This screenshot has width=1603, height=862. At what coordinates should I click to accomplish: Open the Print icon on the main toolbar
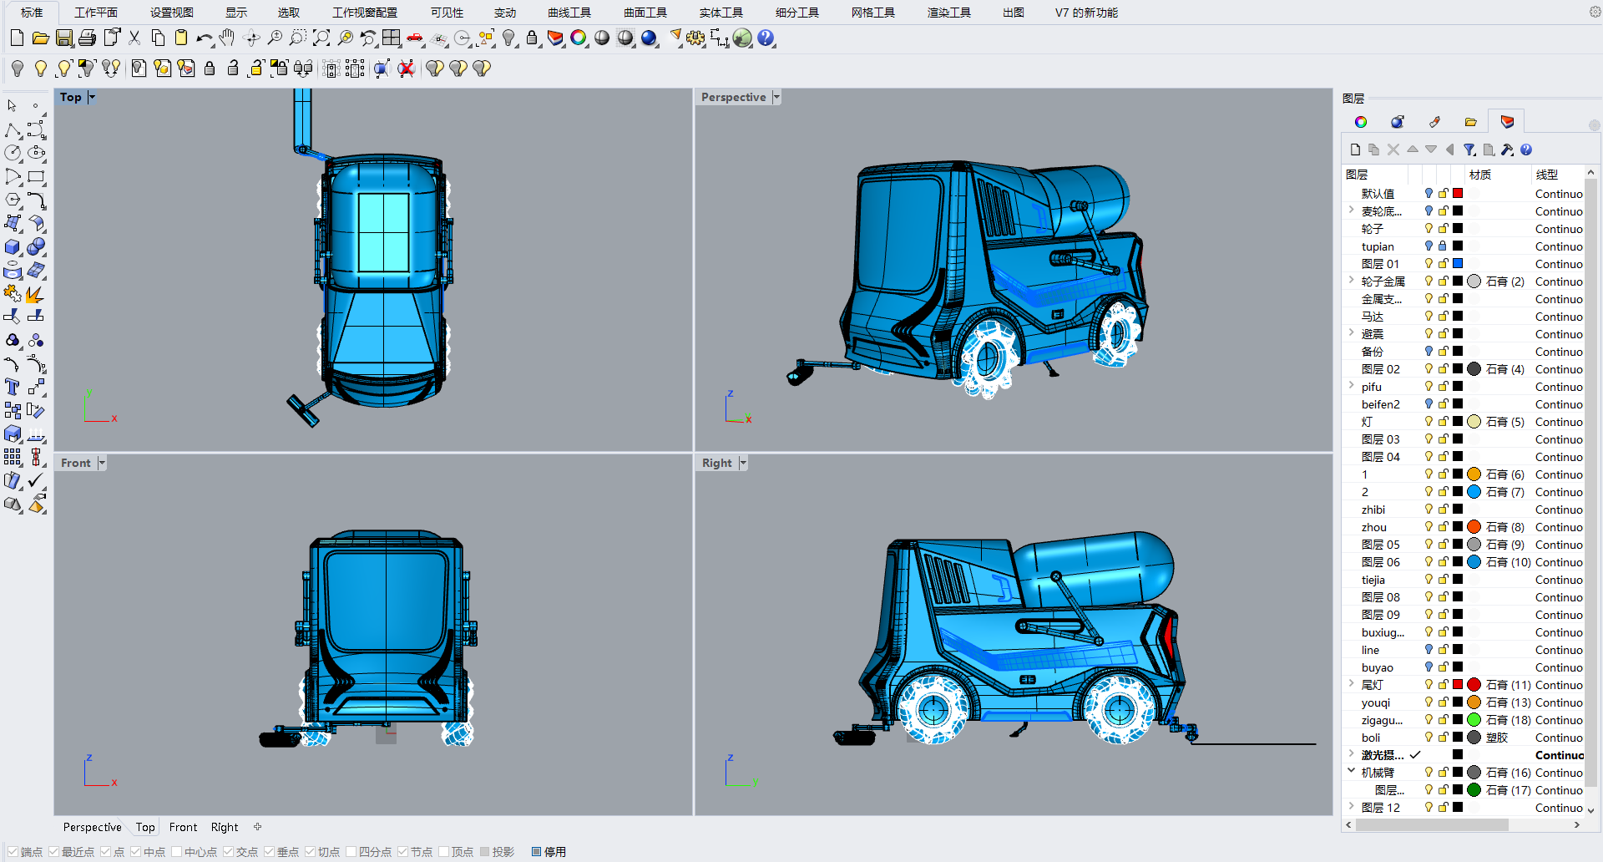coord(87,38)
